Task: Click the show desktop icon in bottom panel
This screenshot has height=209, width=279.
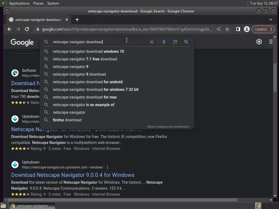Action: click(3, 206)
